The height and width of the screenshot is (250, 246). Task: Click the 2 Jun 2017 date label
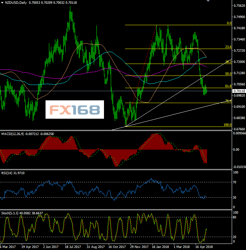[51, 247]
